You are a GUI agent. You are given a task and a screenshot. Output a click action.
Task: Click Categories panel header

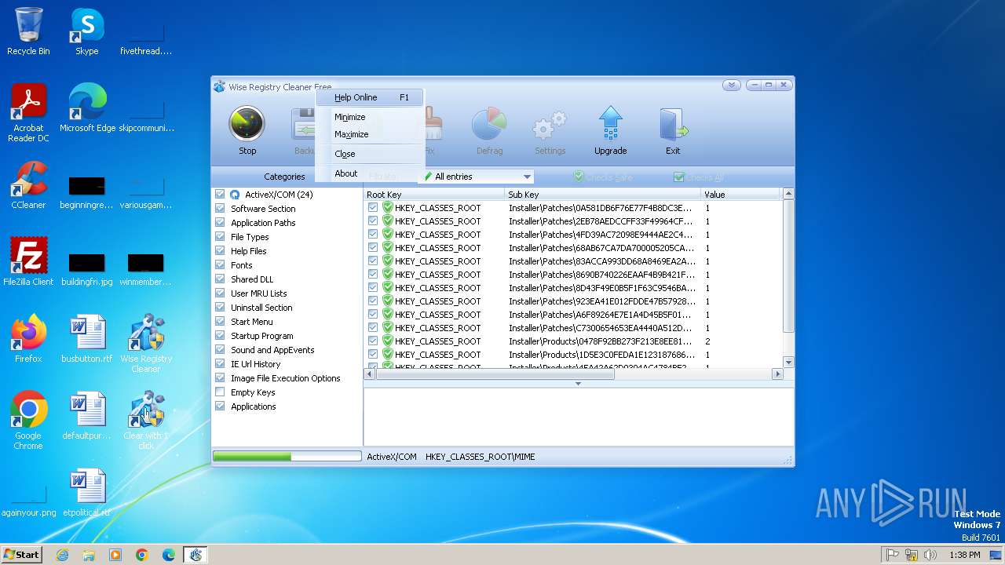(284, 177)
